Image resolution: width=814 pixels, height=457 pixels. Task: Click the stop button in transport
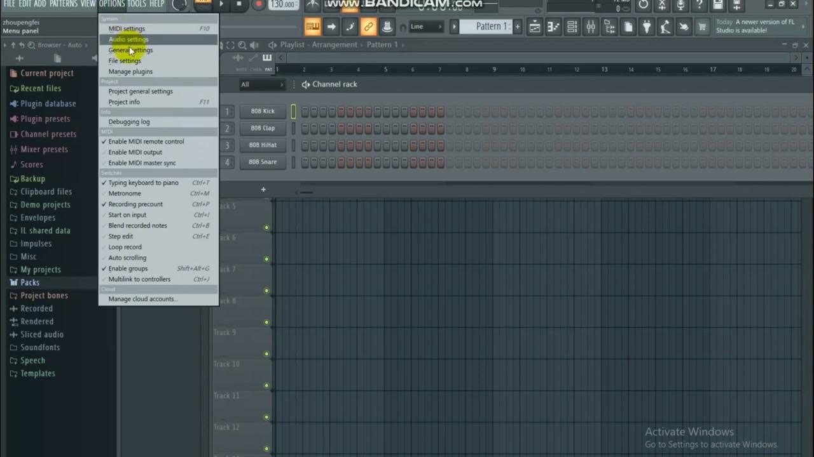(x=239, y=4)
